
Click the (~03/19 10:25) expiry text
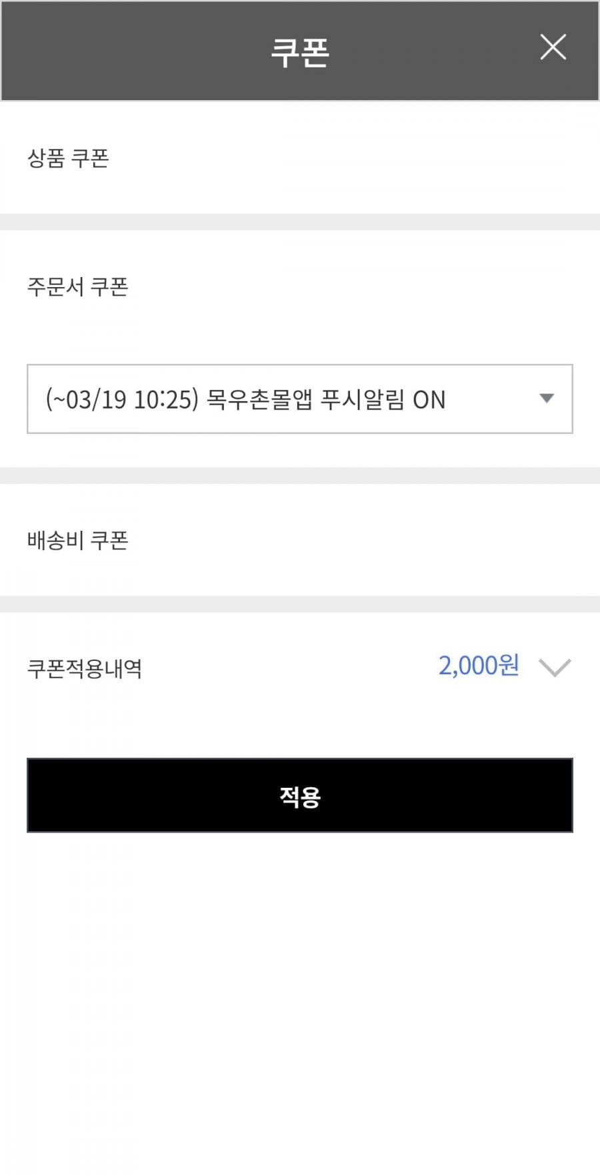pos(122,399)
